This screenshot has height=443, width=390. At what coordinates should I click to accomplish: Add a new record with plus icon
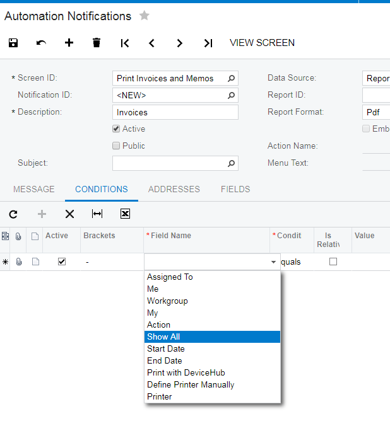[x=69, y=43]
